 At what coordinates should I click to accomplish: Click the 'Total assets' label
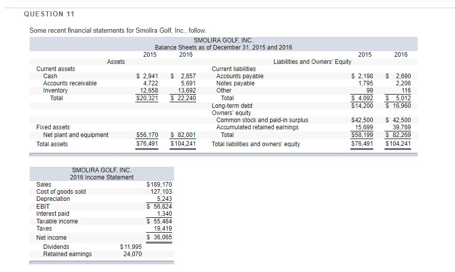52,144
